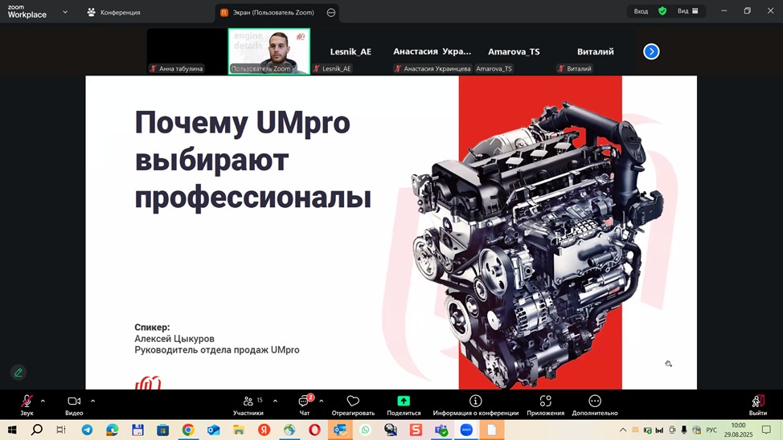Open the Отреагировать reactions icon
Screen dimensions: 783x440
click(x=353, y=403)
